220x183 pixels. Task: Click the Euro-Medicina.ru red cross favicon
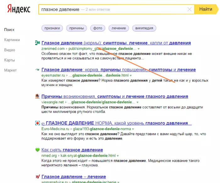pos(37,123)
